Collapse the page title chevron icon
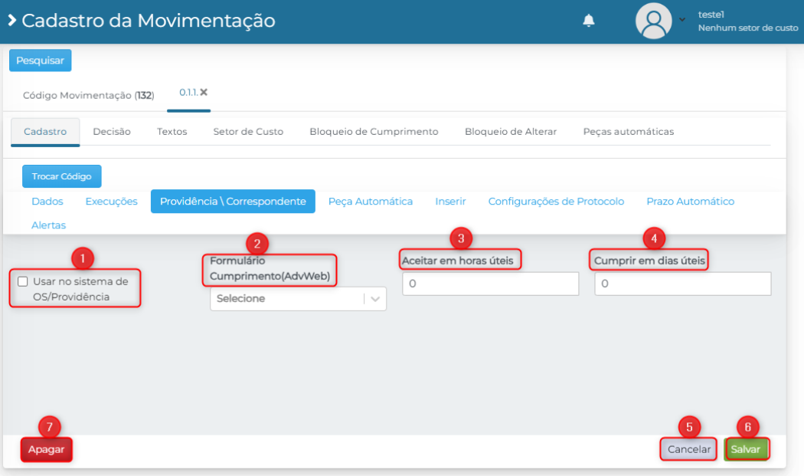This screenshot has width=804, height=476. 11,21
